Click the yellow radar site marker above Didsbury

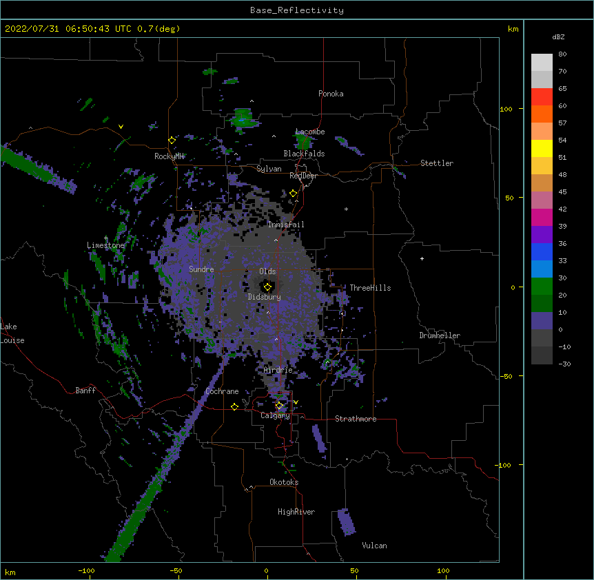pyautogui.click(x=267, y=287)
